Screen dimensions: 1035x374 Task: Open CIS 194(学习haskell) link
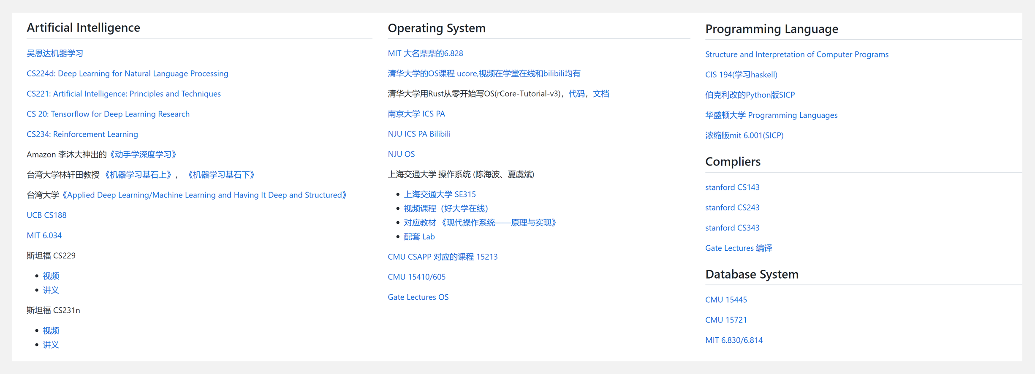click(x=741, y=75)
